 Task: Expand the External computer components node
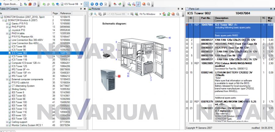tap(8, 79)
